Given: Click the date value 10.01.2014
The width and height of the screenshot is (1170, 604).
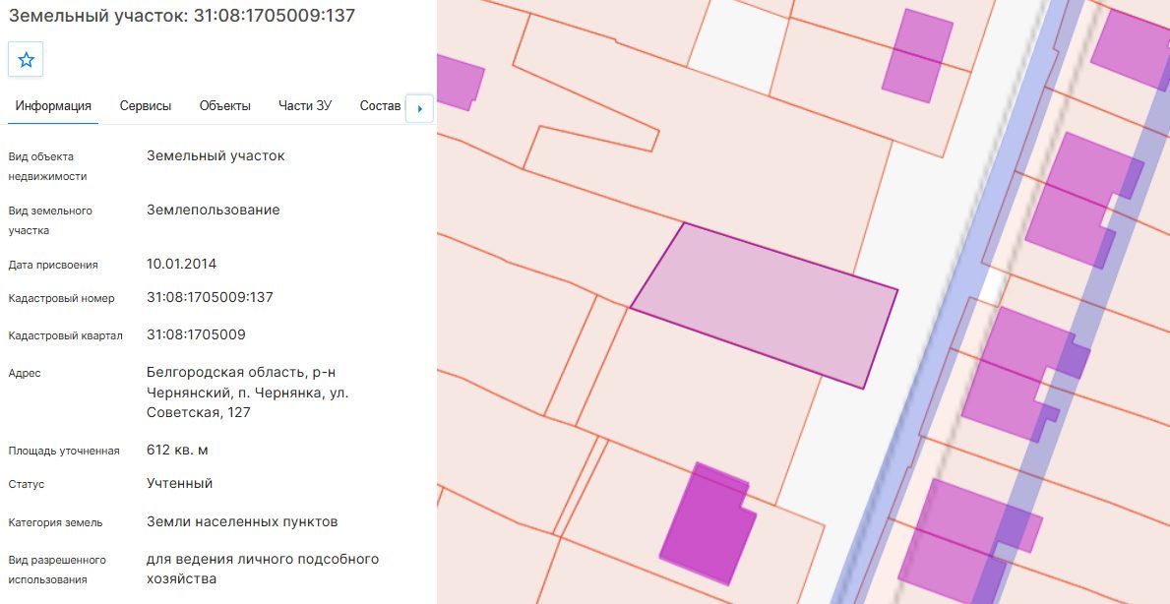Looking at the screenshot, I should (x=181, y=264).
